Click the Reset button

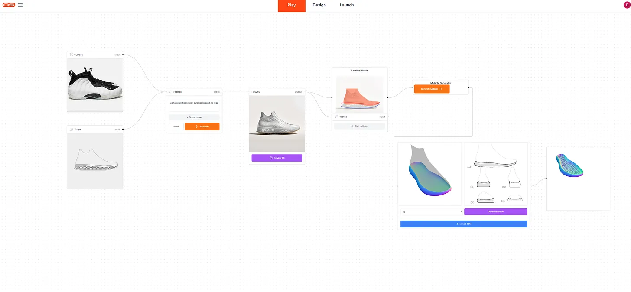pos(176,127)
